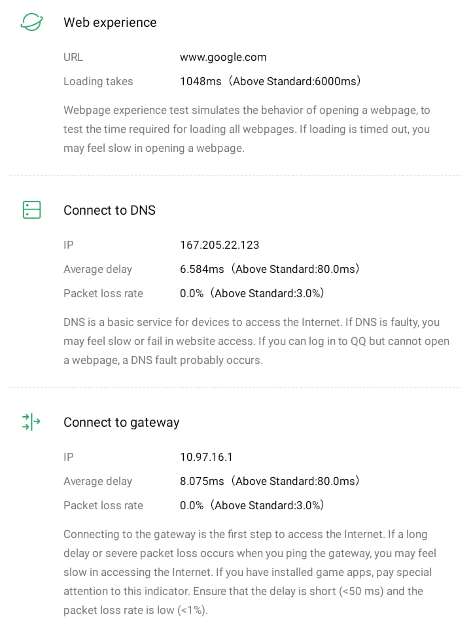Image resolution: width=471 pixels, height=627 pixels.
Task: Click the gateway packet loss rate value
Action: (x=252, y=505)
